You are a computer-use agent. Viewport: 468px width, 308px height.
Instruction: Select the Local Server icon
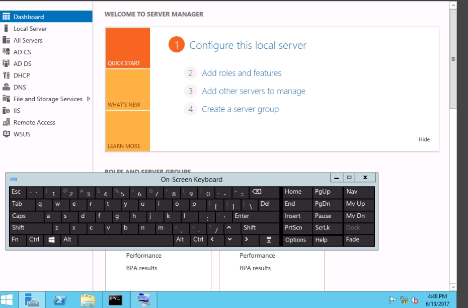click(x=6, y=28)
